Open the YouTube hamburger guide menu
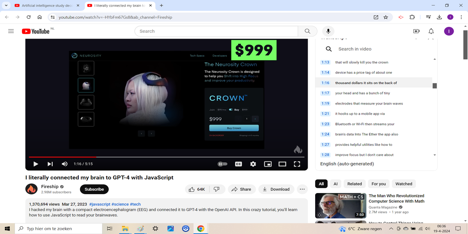Viewport: 468px width, 234px height. tap(11, 31)
